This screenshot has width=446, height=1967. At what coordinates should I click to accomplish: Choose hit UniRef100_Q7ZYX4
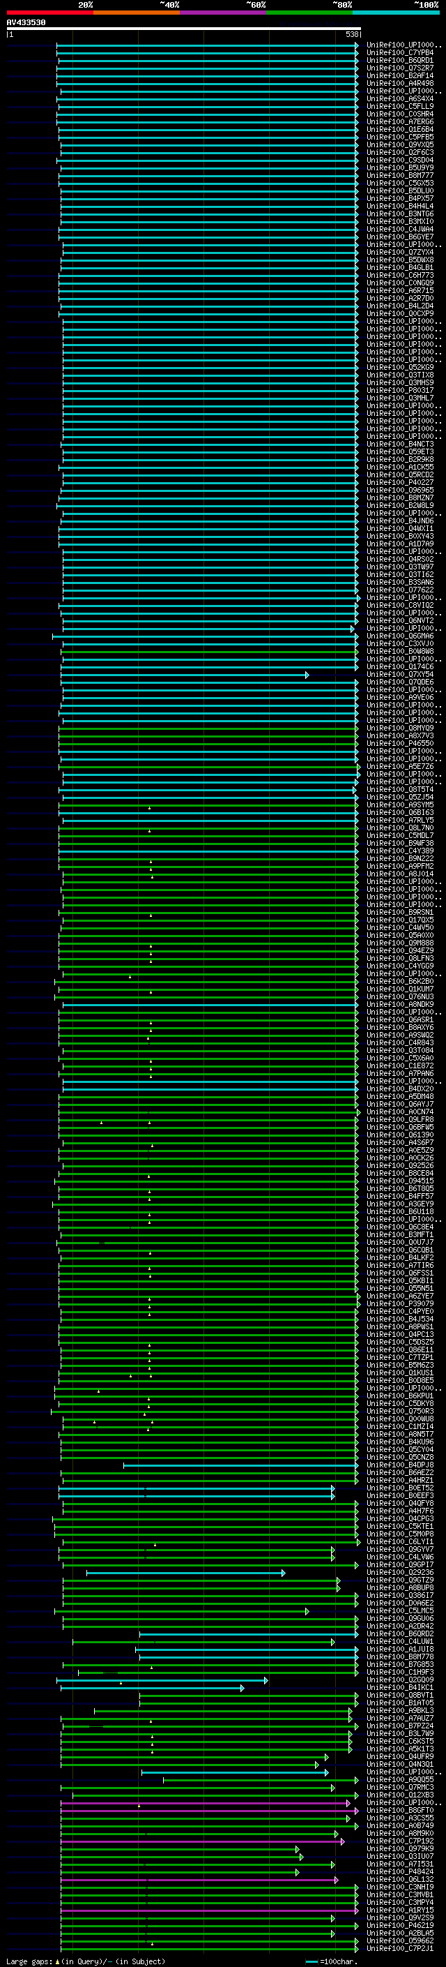tap(400, 252)
